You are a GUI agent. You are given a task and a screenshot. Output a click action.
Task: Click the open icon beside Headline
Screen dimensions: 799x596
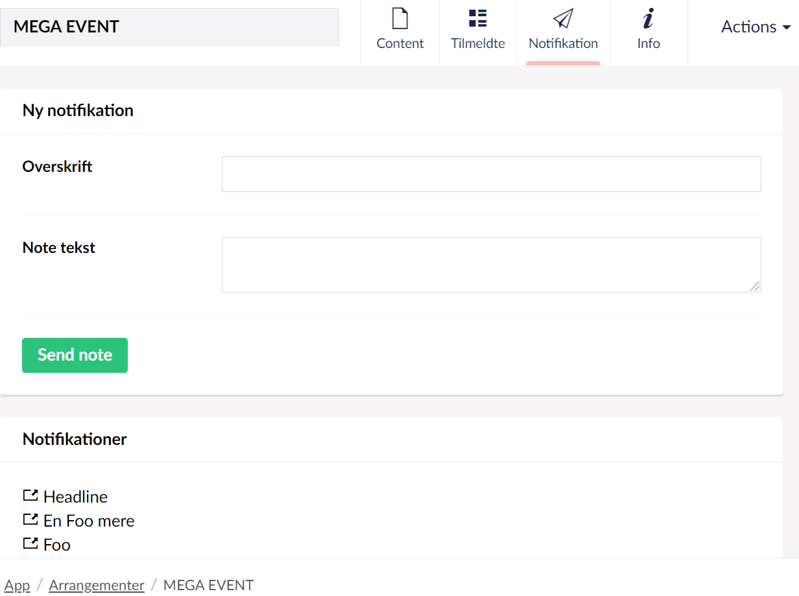(30, 495)
